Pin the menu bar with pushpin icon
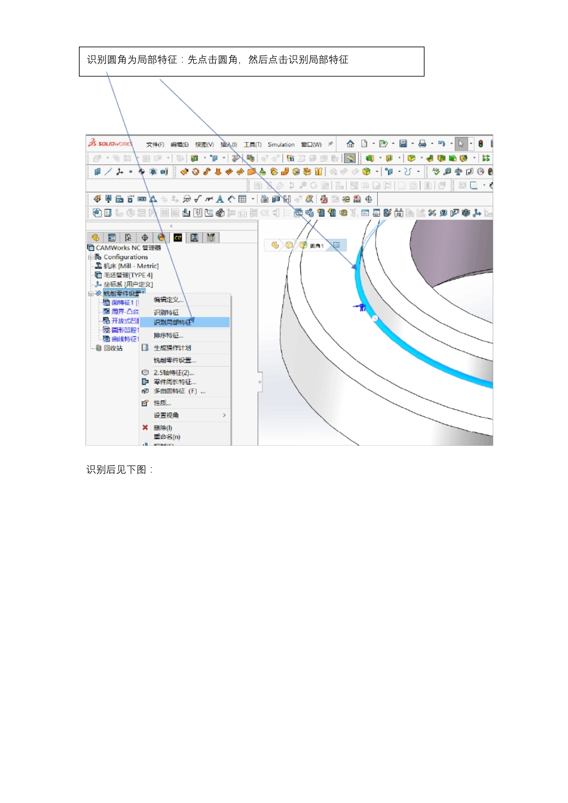 click(330, 144)
